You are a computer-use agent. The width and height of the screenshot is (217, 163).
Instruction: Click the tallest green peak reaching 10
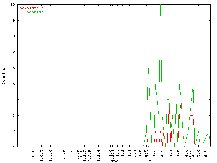[x=160, y=5]
